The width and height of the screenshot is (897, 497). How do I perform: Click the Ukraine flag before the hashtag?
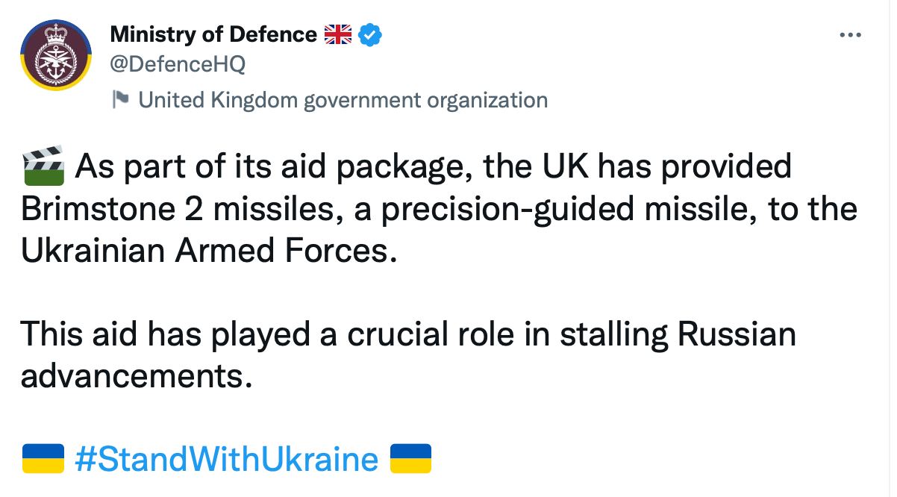[43, 459]
